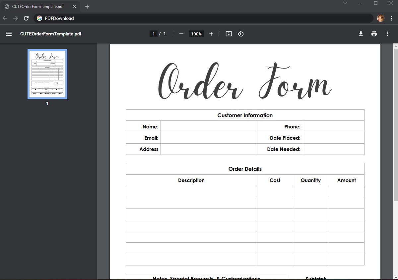398x280 pixels.
Task: Open the Chrome profile avatar menu
Action: 380,18
